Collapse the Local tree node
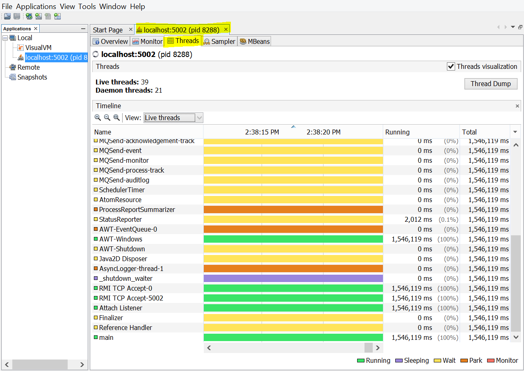524x371 pixels. (5, 38)
